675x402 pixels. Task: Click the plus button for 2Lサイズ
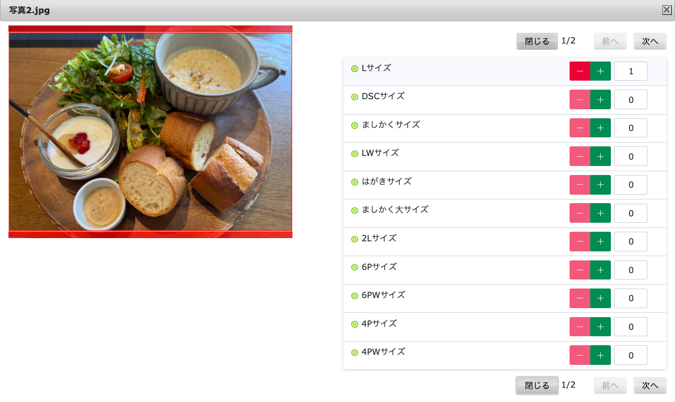600,241
